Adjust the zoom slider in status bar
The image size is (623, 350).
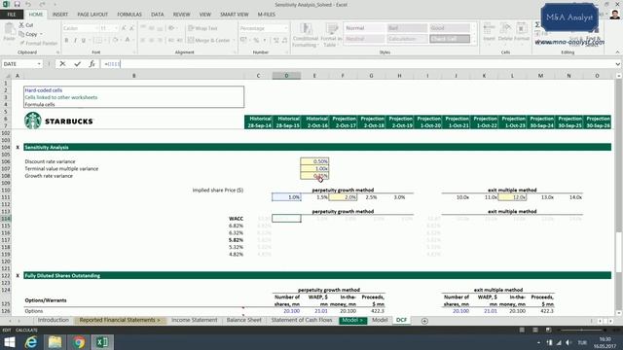(x=582, y=330)
